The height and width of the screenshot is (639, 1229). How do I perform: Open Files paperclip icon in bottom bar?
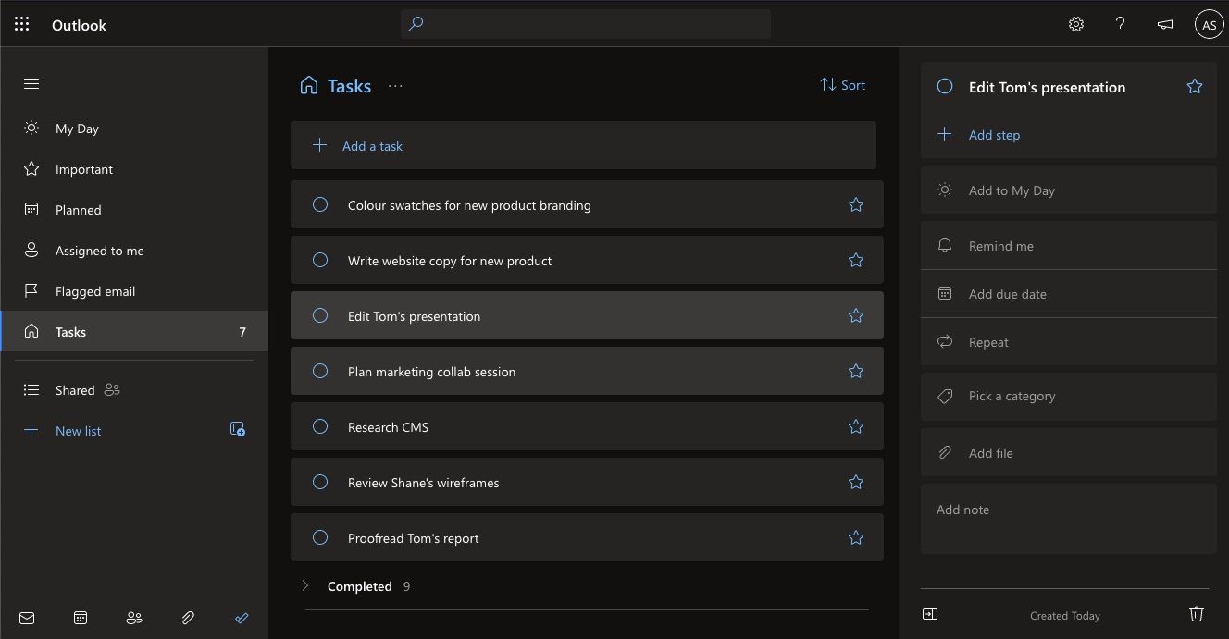click(x=188, y=618)
